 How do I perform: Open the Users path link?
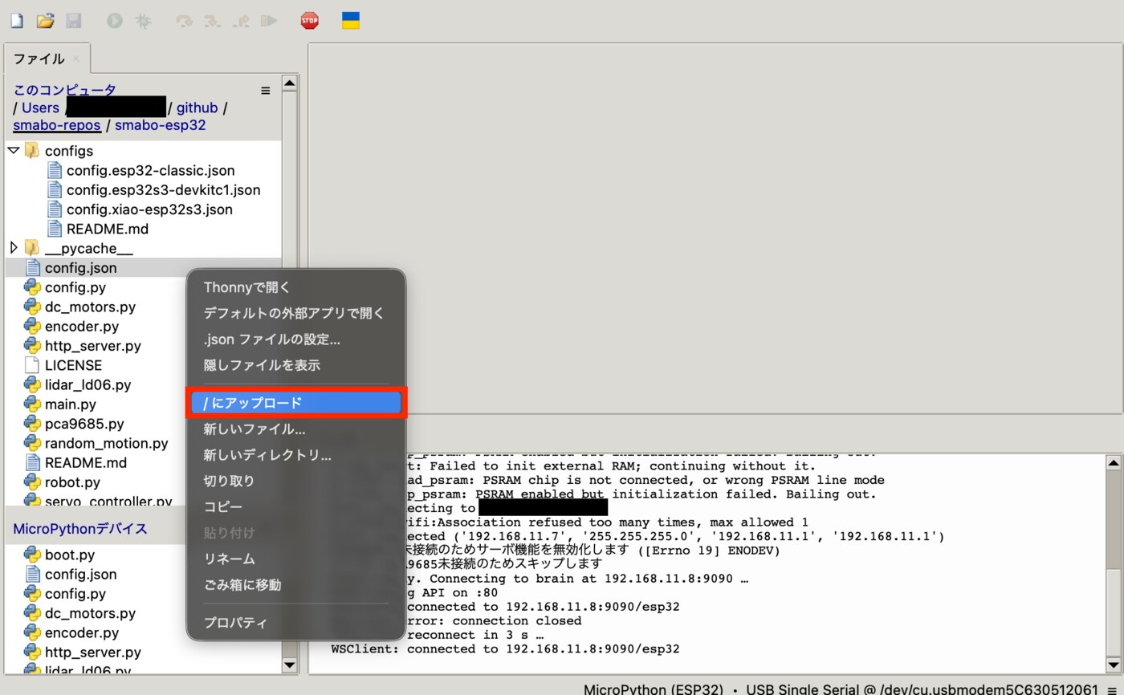(x=40, y=108)
